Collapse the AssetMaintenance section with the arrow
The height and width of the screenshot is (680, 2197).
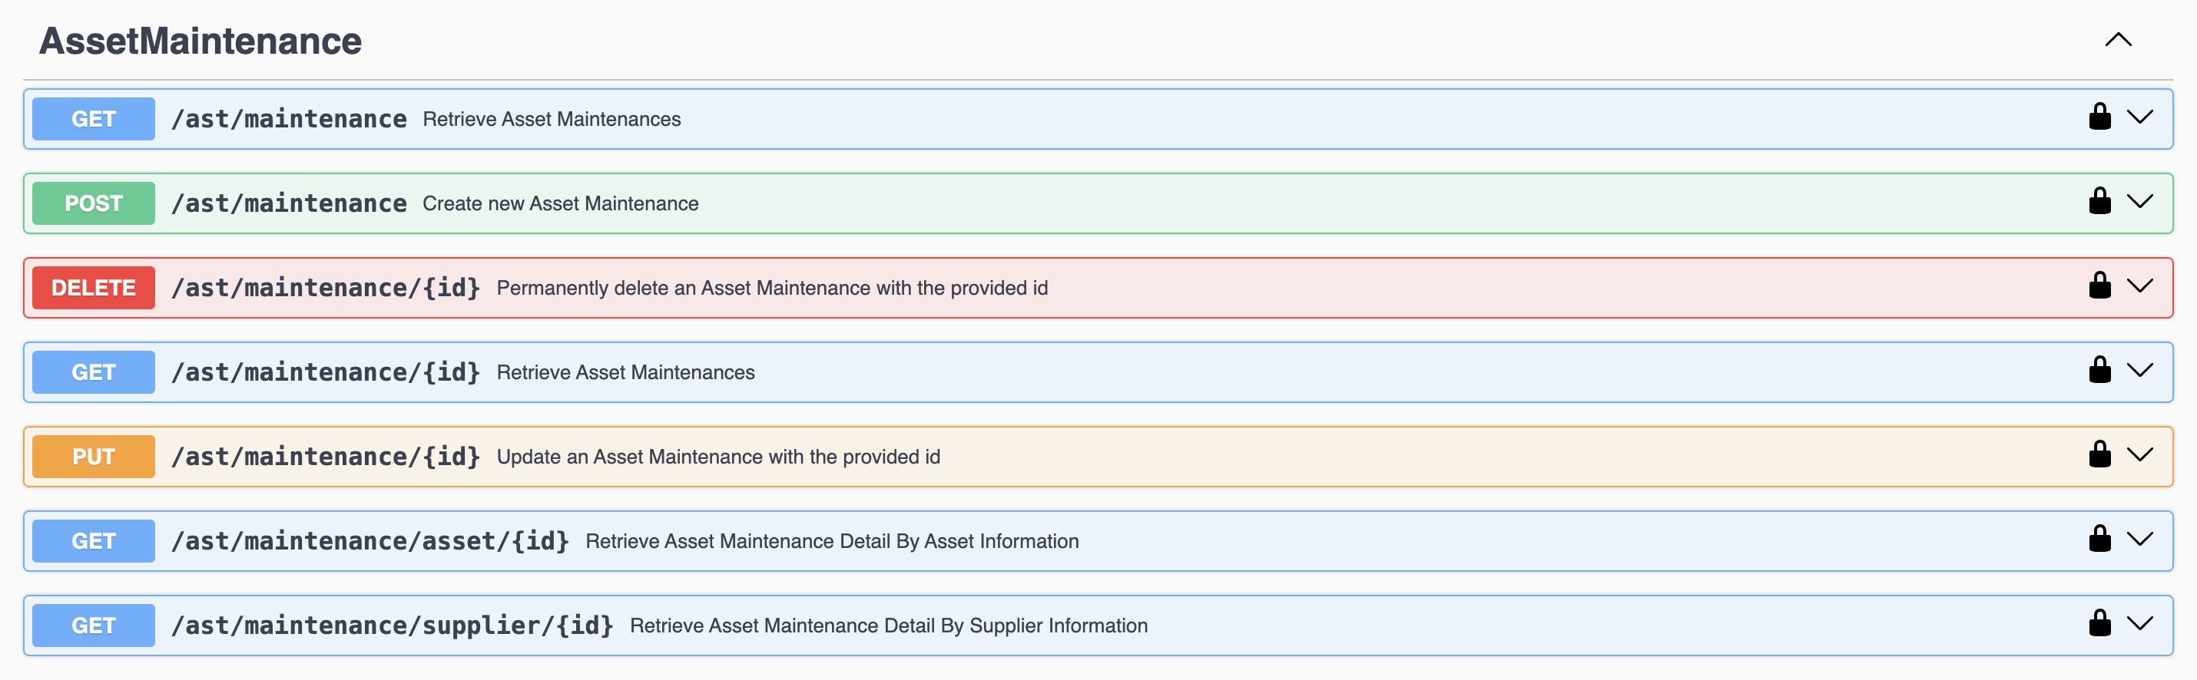(2118, 40)
